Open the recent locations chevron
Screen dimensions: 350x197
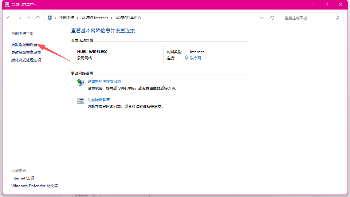[29, 18]
